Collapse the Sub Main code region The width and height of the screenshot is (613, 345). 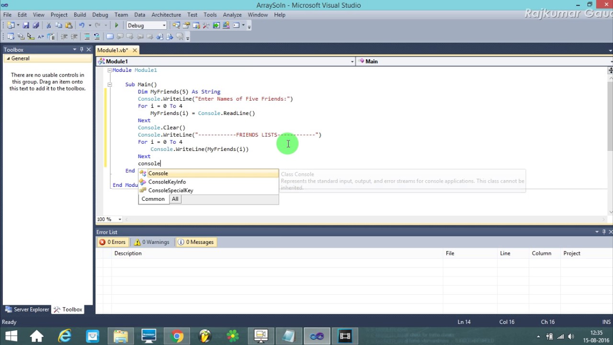click(109, 84)
